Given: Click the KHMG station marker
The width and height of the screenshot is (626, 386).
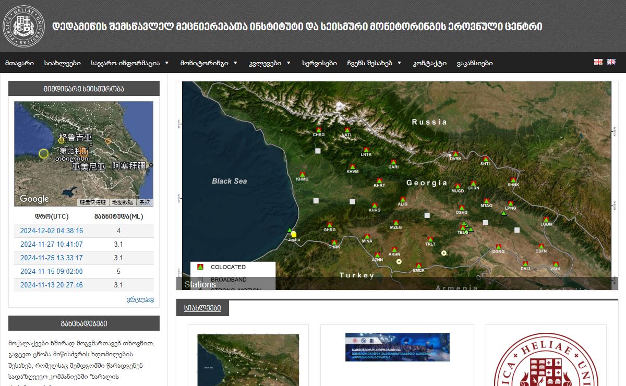Looking at the screenshot, I should pyautogui.click(x=303, y=174).
